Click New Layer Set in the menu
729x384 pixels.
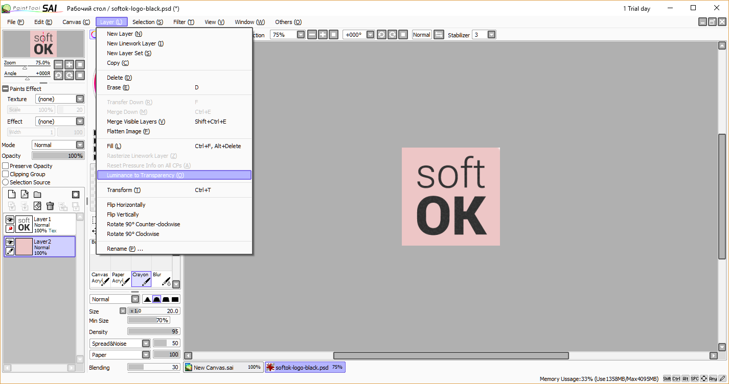click(174, 53)
